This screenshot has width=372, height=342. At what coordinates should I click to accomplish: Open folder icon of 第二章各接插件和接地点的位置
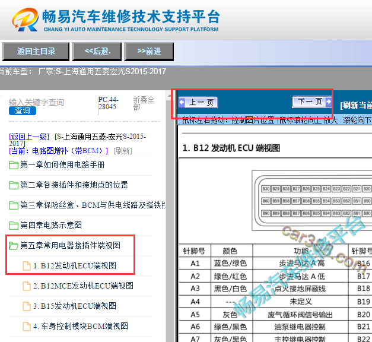[x=14, y=185]
